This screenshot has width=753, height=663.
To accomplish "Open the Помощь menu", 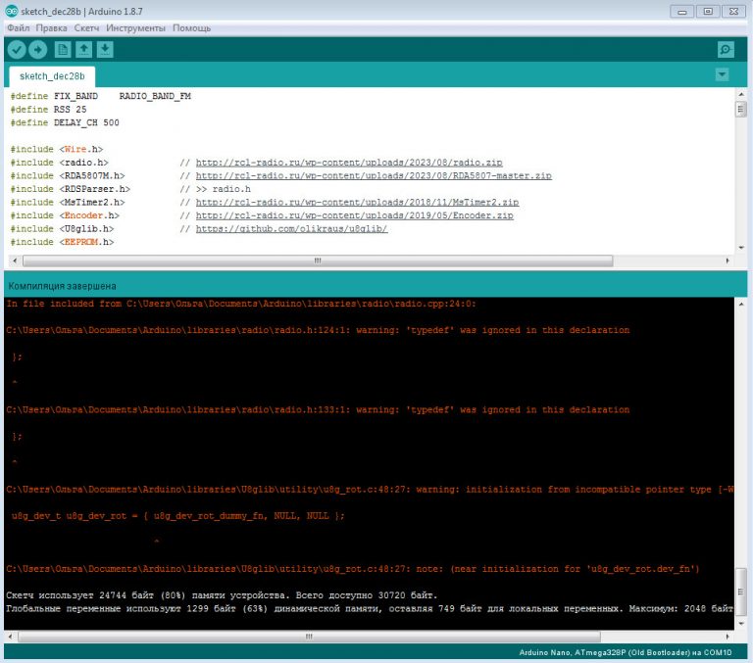I will [191, 27].
